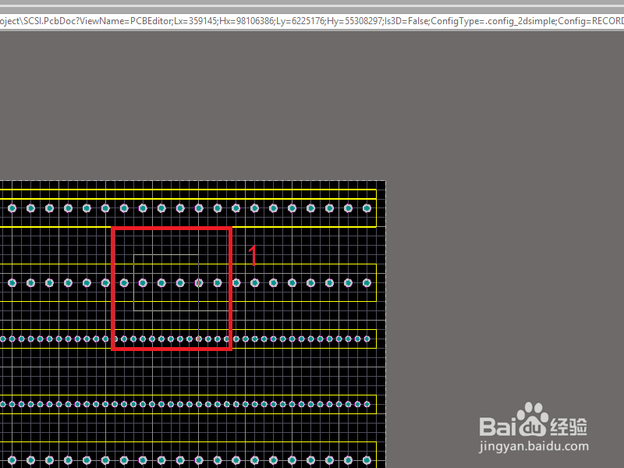624x468 pixels.
Task: Select the rightmost pad of the third, fine-pitch row
Action: [x=367, y=339]
